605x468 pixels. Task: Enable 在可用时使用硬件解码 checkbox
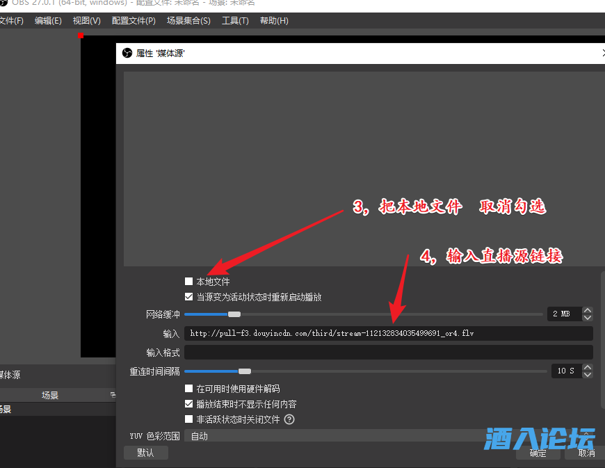click(x=189, y=389)
